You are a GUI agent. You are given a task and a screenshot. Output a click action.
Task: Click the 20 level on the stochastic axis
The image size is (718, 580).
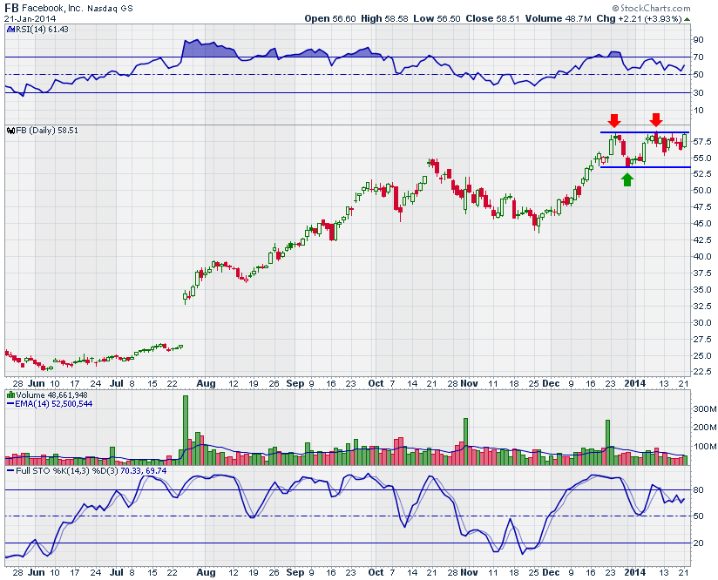point(698,543)
